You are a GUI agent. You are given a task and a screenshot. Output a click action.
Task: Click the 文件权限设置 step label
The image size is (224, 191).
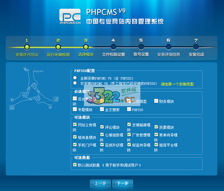[113, 55]
